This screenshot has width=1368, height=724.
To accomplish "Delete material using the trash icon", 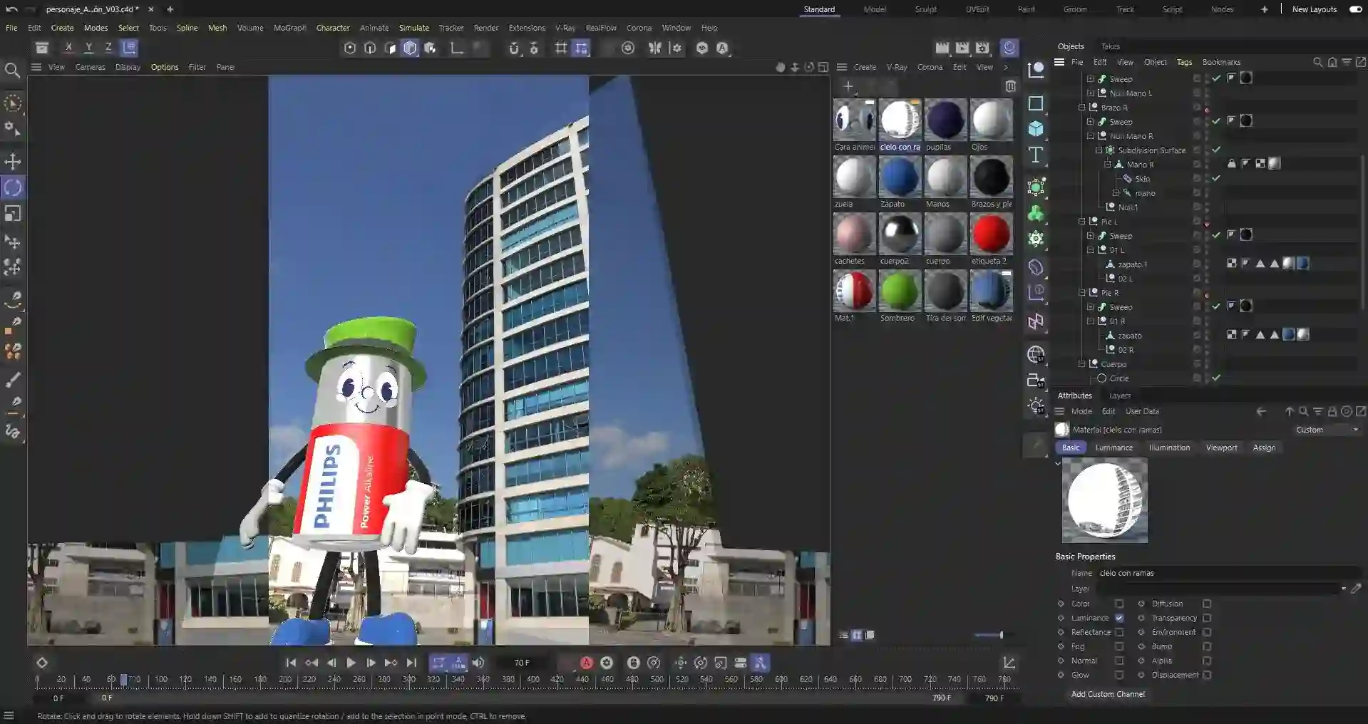I will pos(1010,86).
